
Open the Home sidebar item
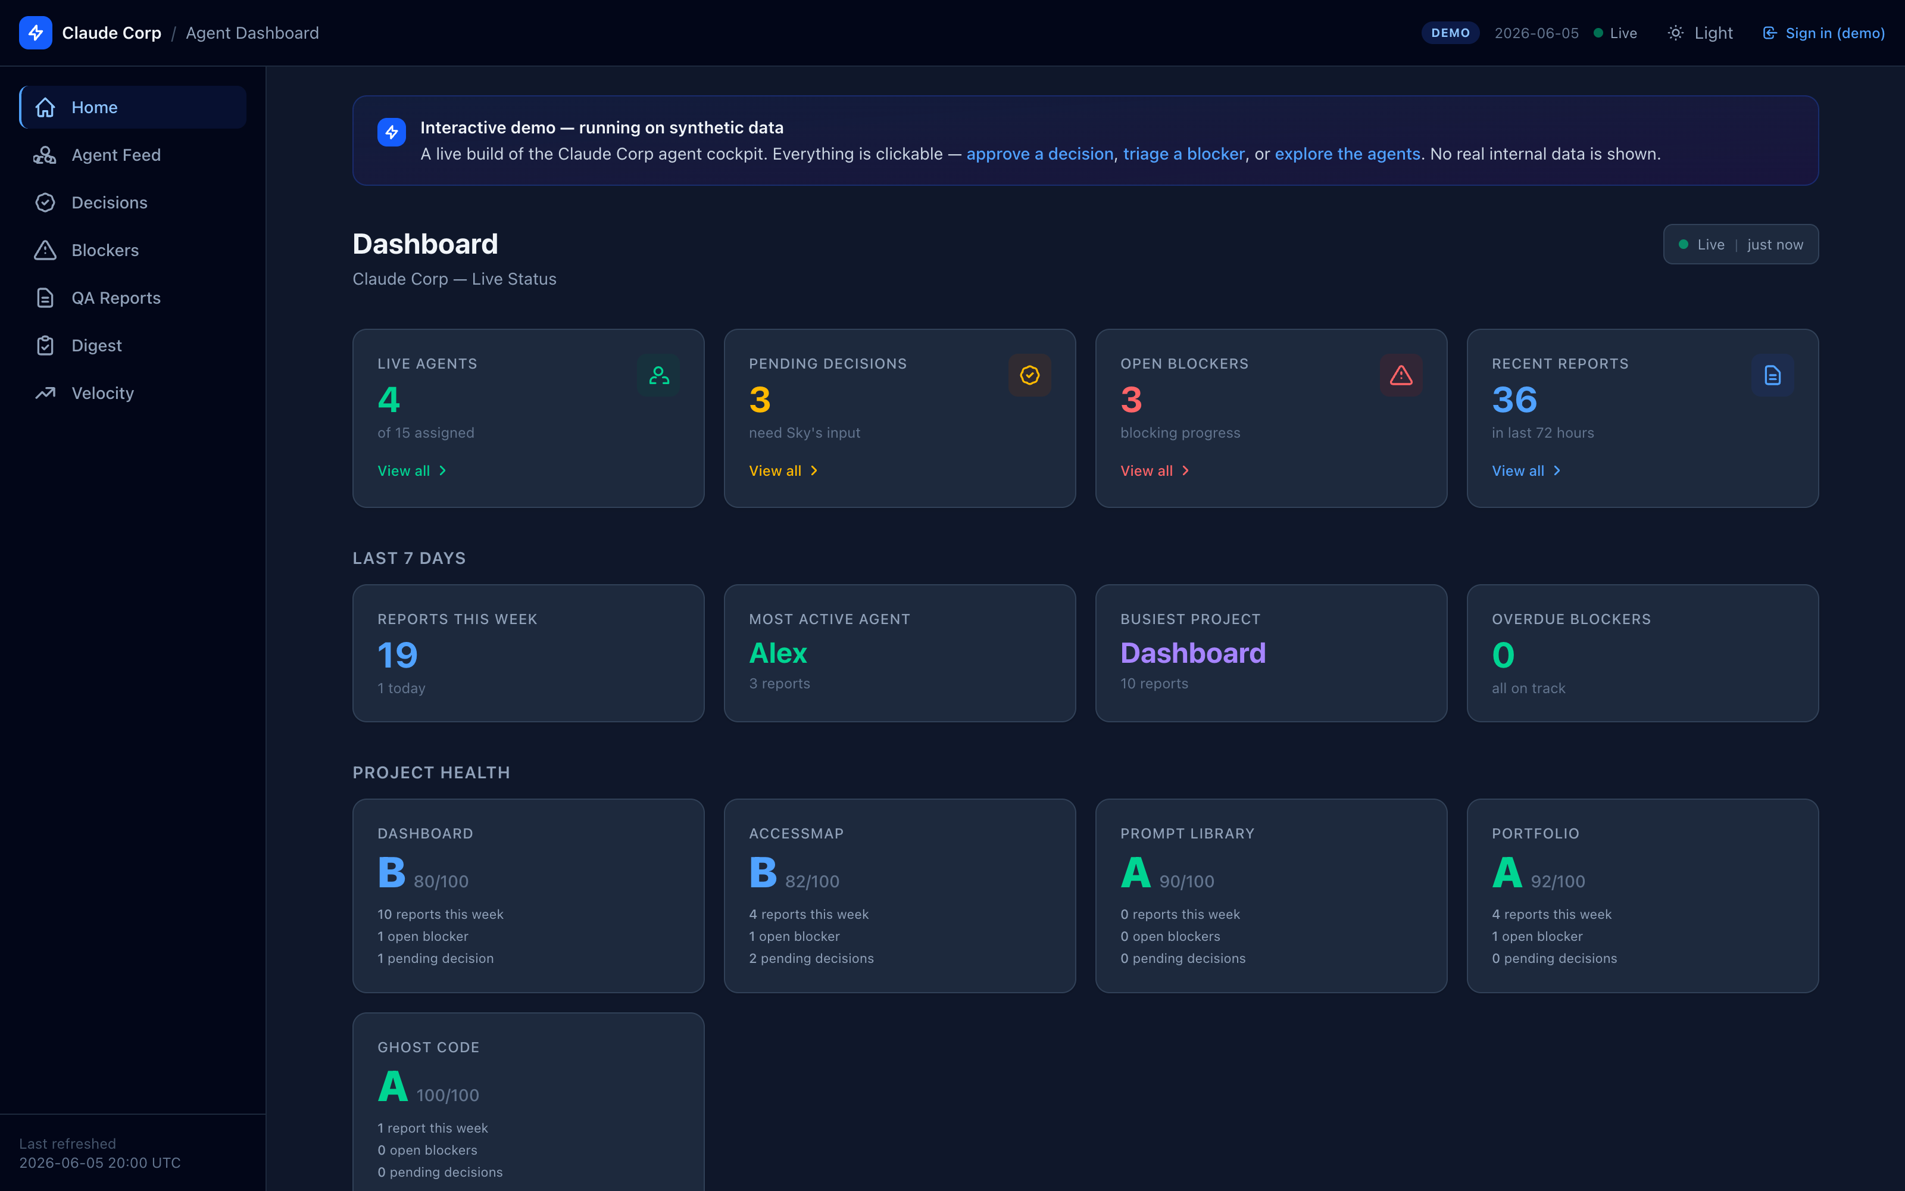click(x=133, y=107)
